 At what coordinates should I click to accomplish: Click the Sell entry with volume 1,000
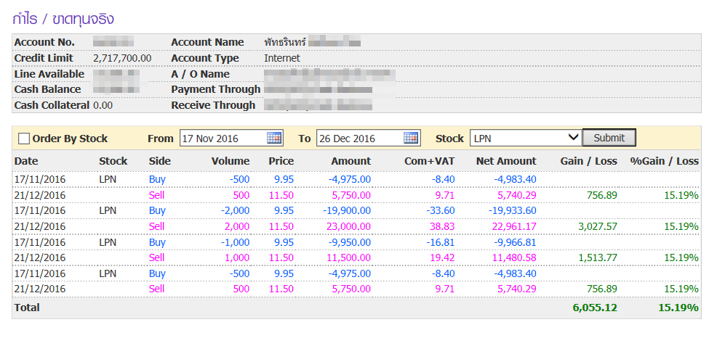click(157, 257)
